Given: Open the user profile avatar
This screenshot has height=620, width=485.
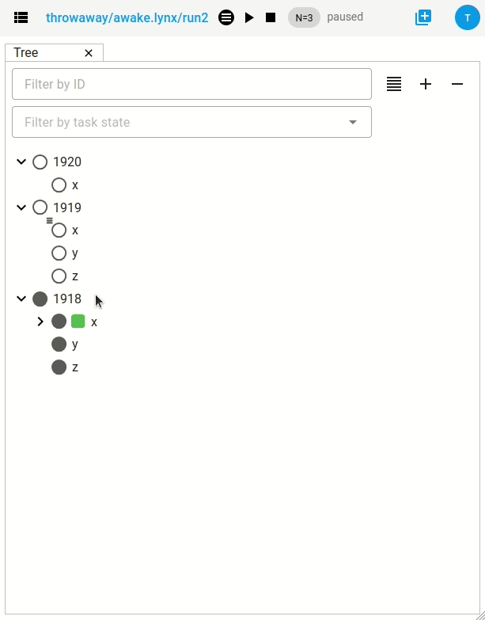Looking at the screenshot, I should pyautogui.click(x=467, y=17).
